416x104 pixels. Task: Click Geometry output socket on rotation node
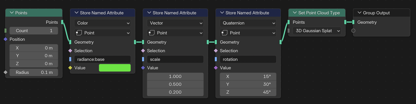[x=281, y=42]
